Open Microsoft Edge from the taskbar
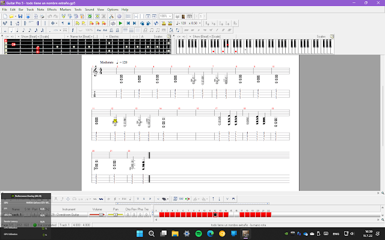Image resolution: width=385 pixels, height=240 pixels. click(x=211, y=233)
